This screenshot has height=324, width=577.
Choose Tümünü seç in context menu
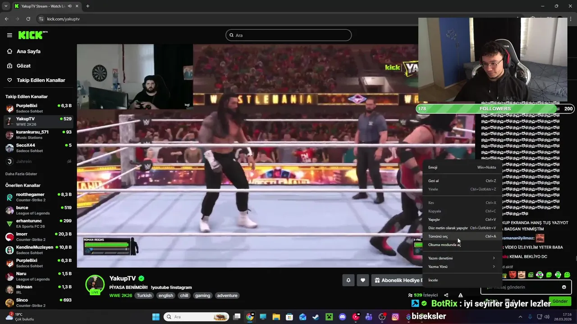coord(462,236)
